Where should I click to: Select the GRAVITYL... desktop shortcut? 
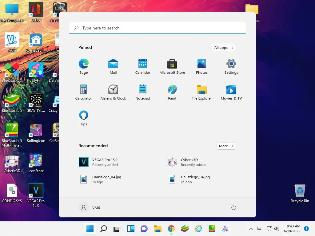(x=36, y=103)
